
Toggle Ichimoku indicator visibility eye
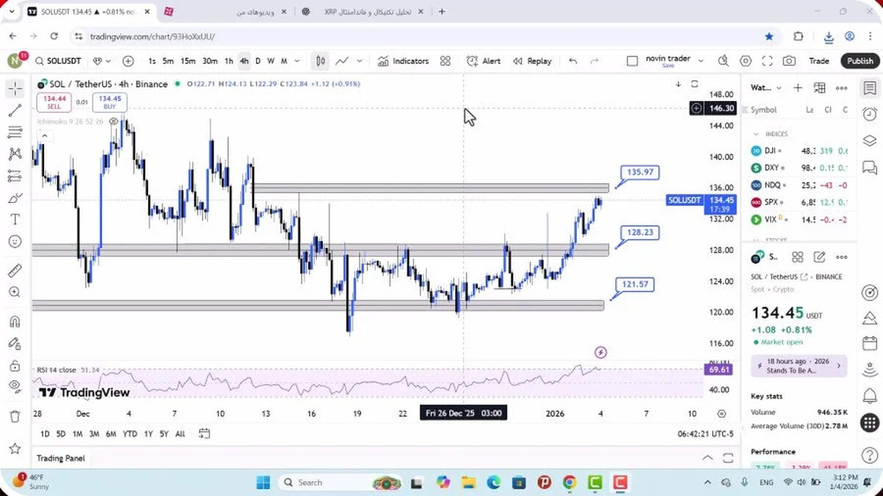(x=114, y=121)
